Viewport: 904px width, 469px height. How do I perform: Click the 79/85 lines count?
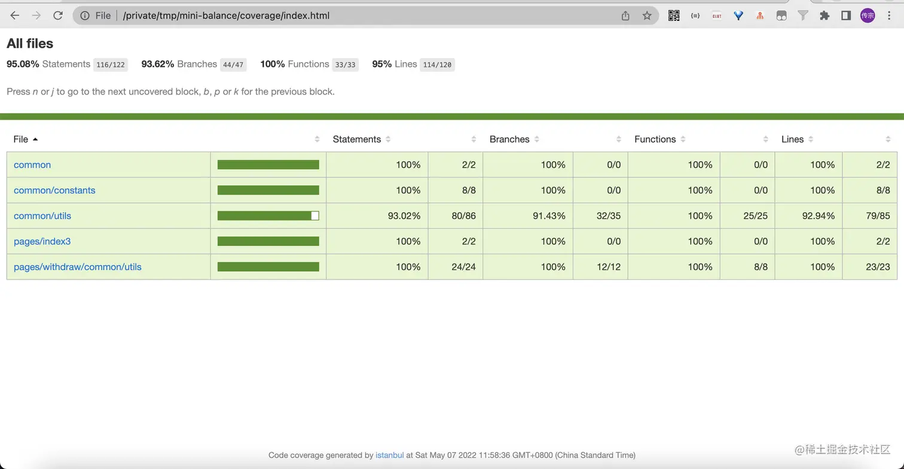coord(878,216)
